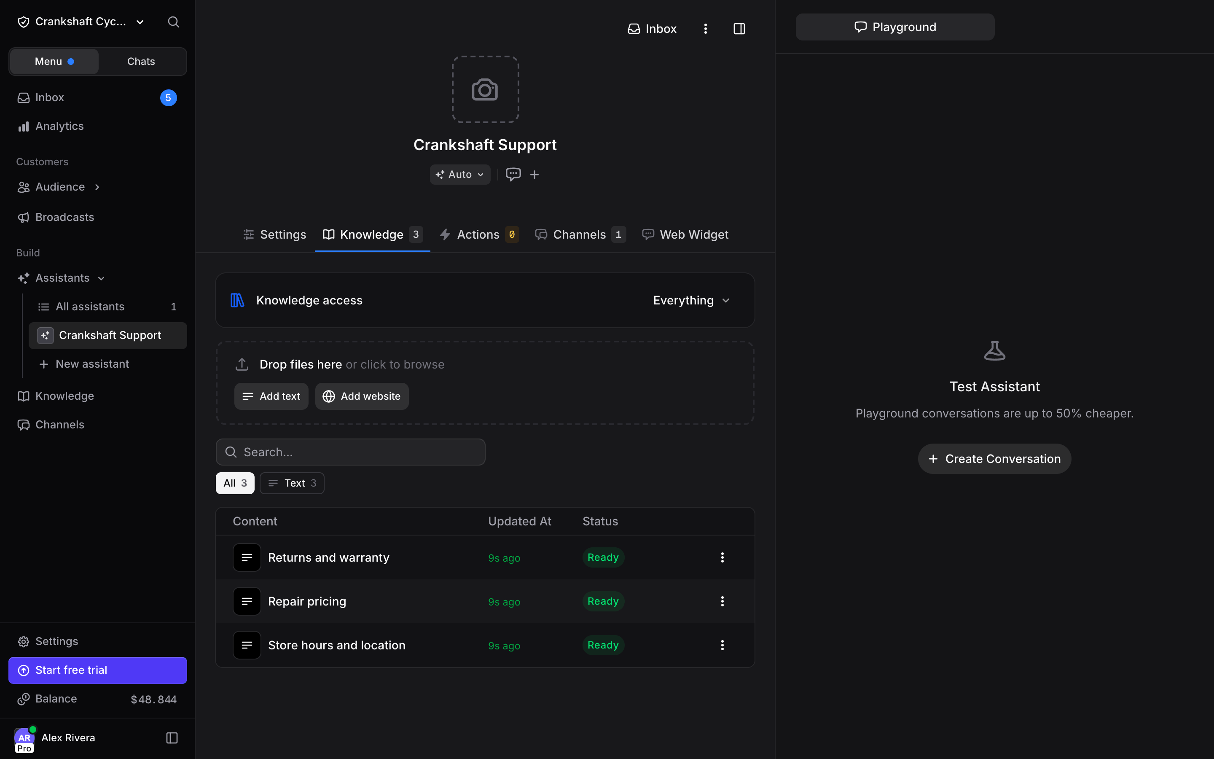Screen dimensions: 1214x759
Task: Open search with the magnifier icon
Action: point(174,22)
